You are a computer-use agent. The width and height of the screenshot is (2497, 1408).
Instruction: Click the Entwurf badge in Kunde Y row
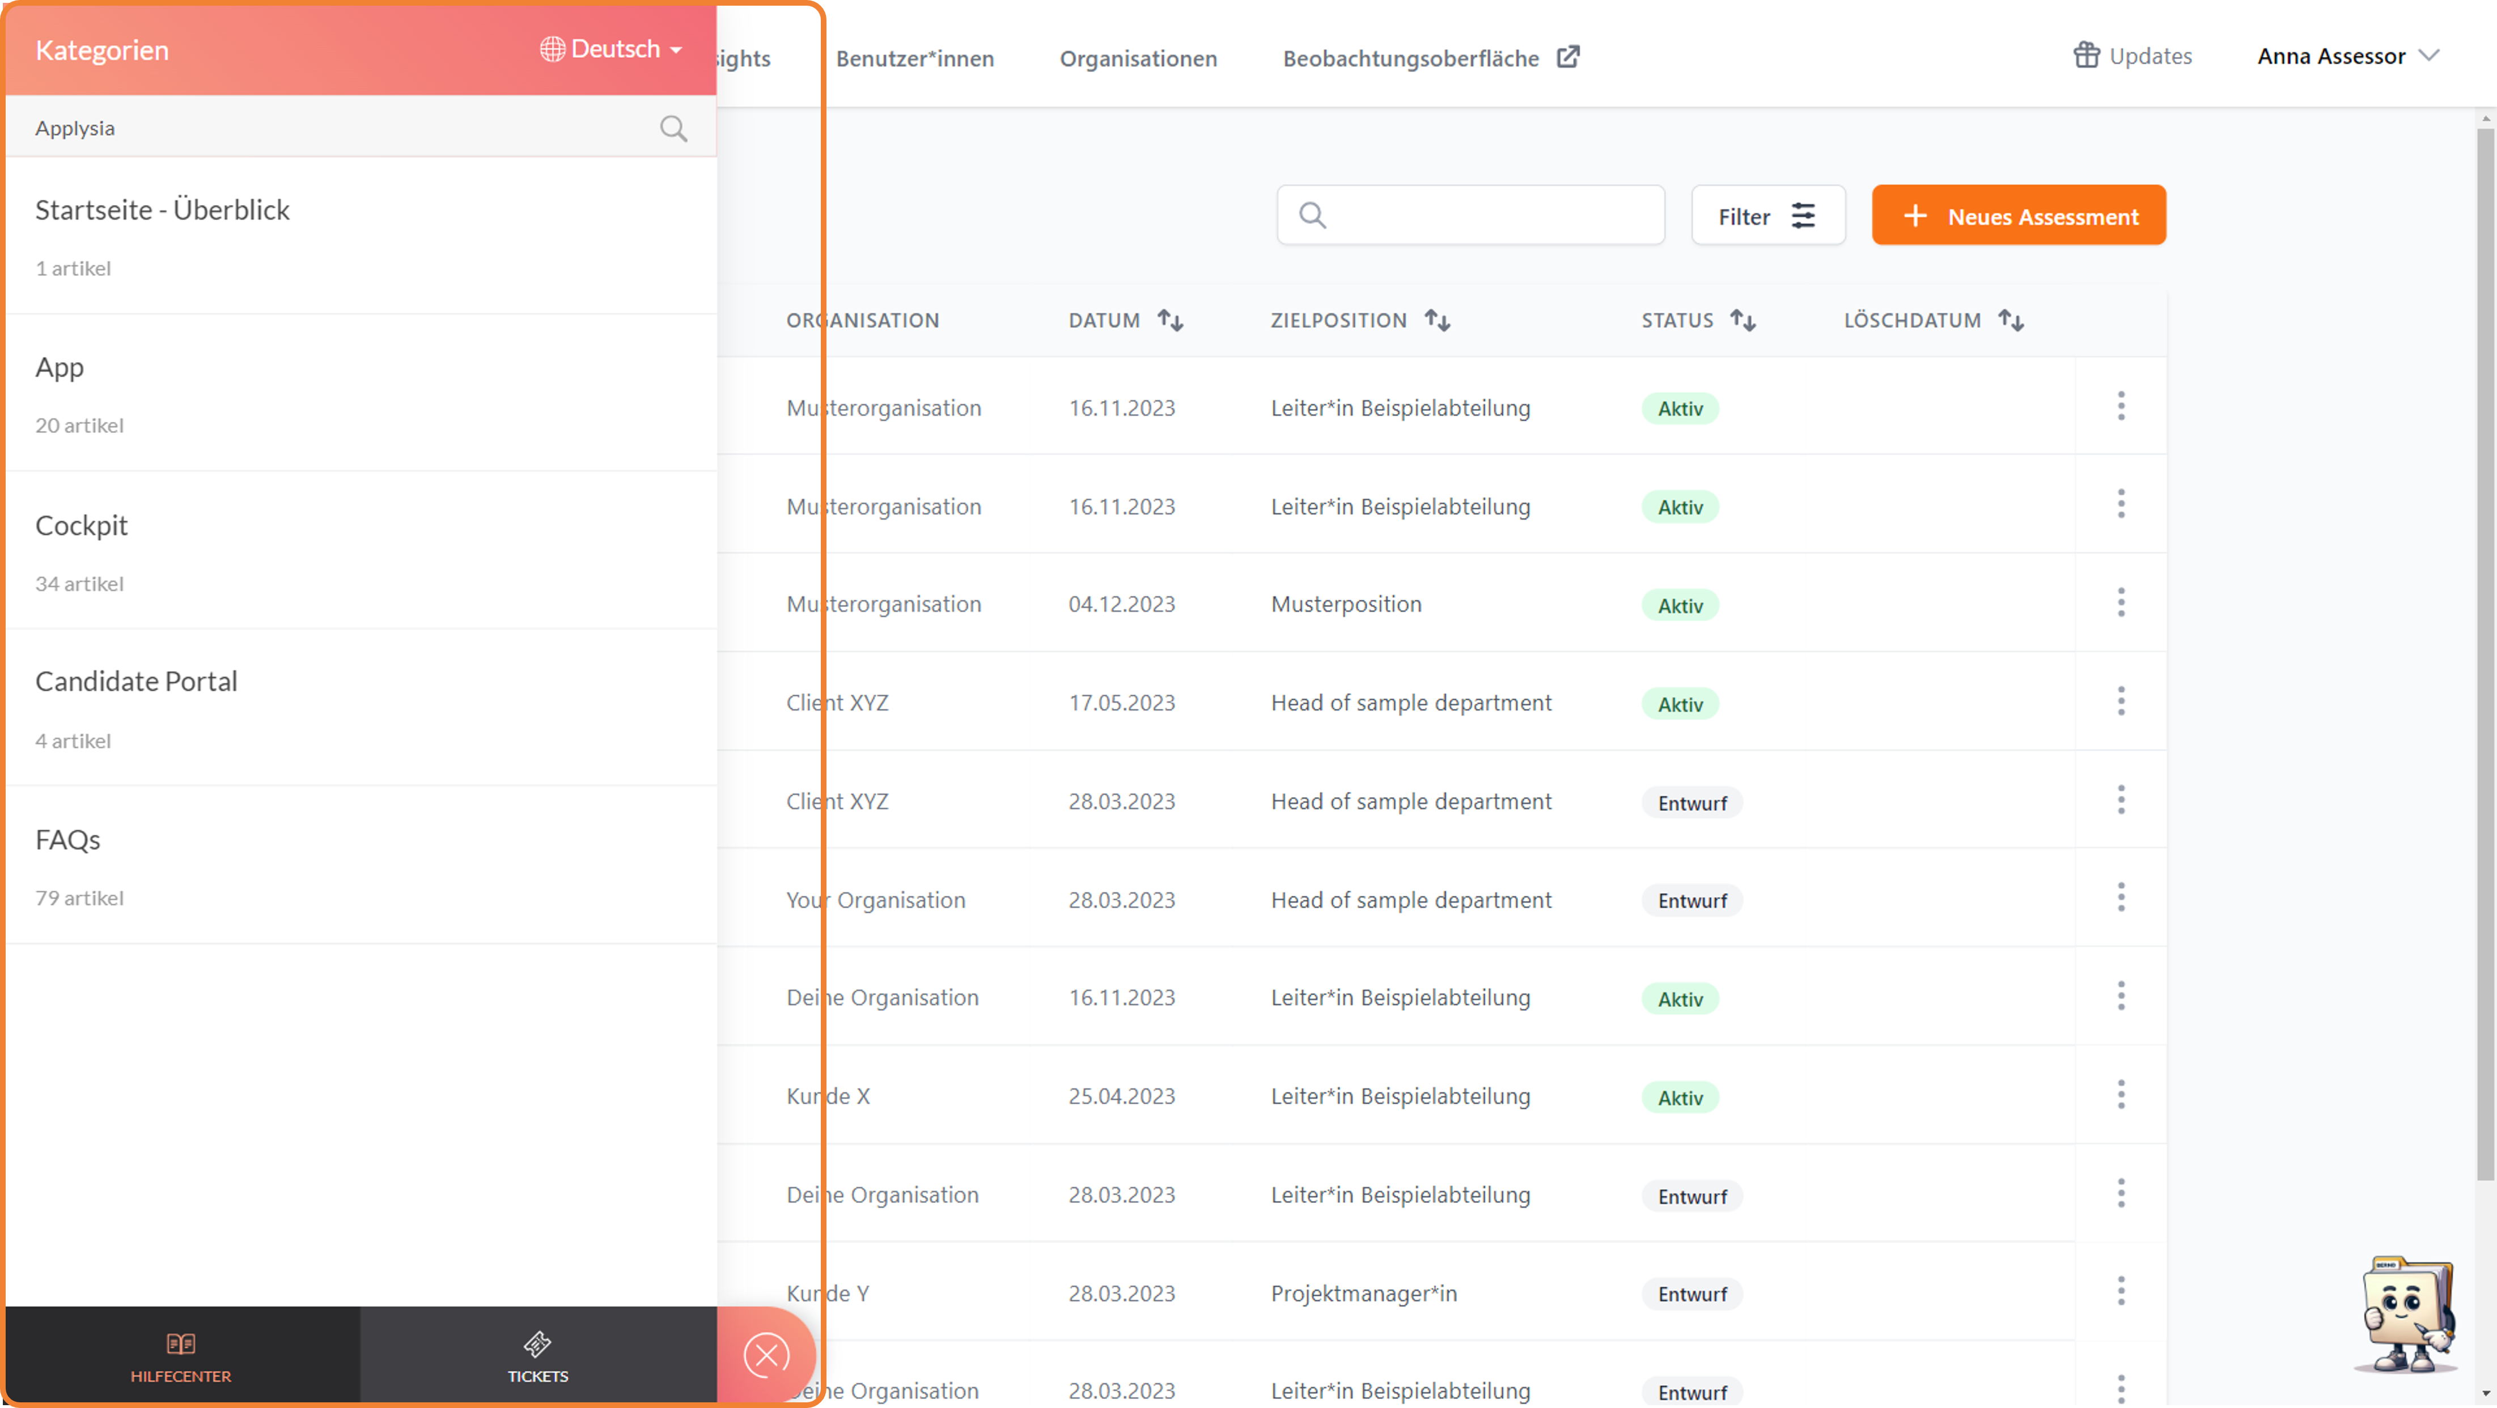[1691, 1295]
